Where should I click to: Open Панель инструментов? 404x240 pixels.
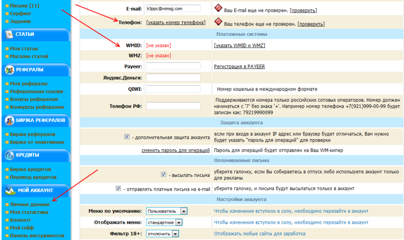pos(37,236)
